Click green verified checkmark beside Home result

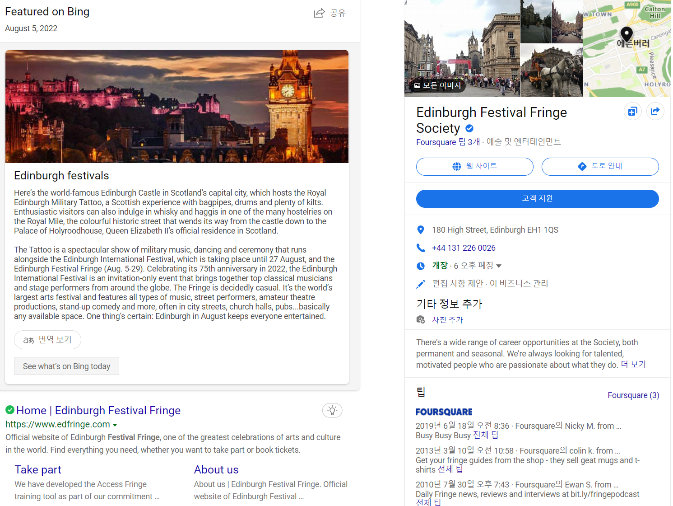10,410
